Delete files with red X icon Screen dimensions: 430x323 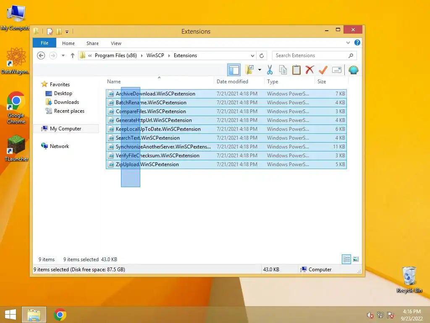[x=309, y=70]
